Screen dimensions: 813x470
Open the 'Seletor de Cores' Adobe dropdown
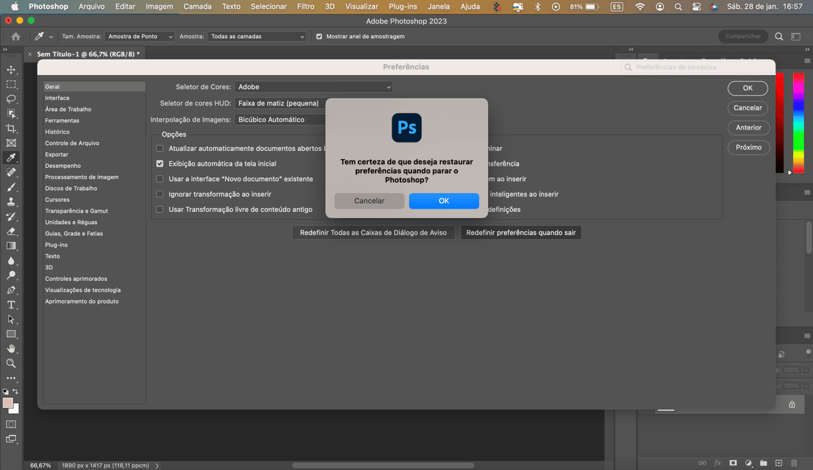click(x=314, y=87)
